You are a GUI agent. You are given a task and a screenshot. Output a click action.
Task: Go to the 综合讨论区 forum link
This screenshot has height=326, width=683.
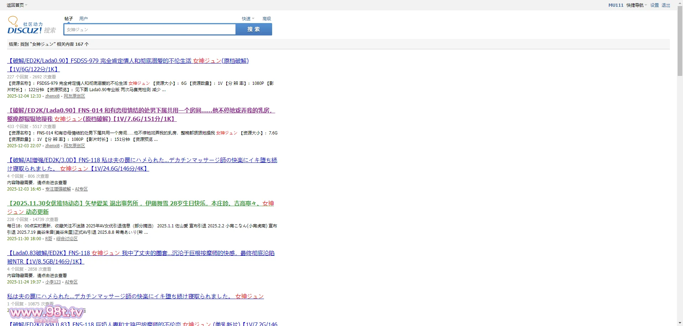[x=67, y=239]
